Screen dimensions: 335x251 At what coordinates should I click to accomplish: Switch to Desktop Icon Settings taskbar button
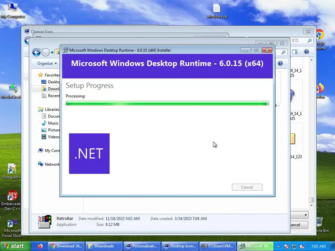180,246
